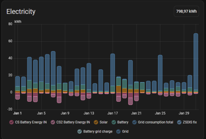Click the 40 y-axis label

[10, 58]
